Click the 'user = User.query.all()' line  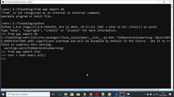23,55
